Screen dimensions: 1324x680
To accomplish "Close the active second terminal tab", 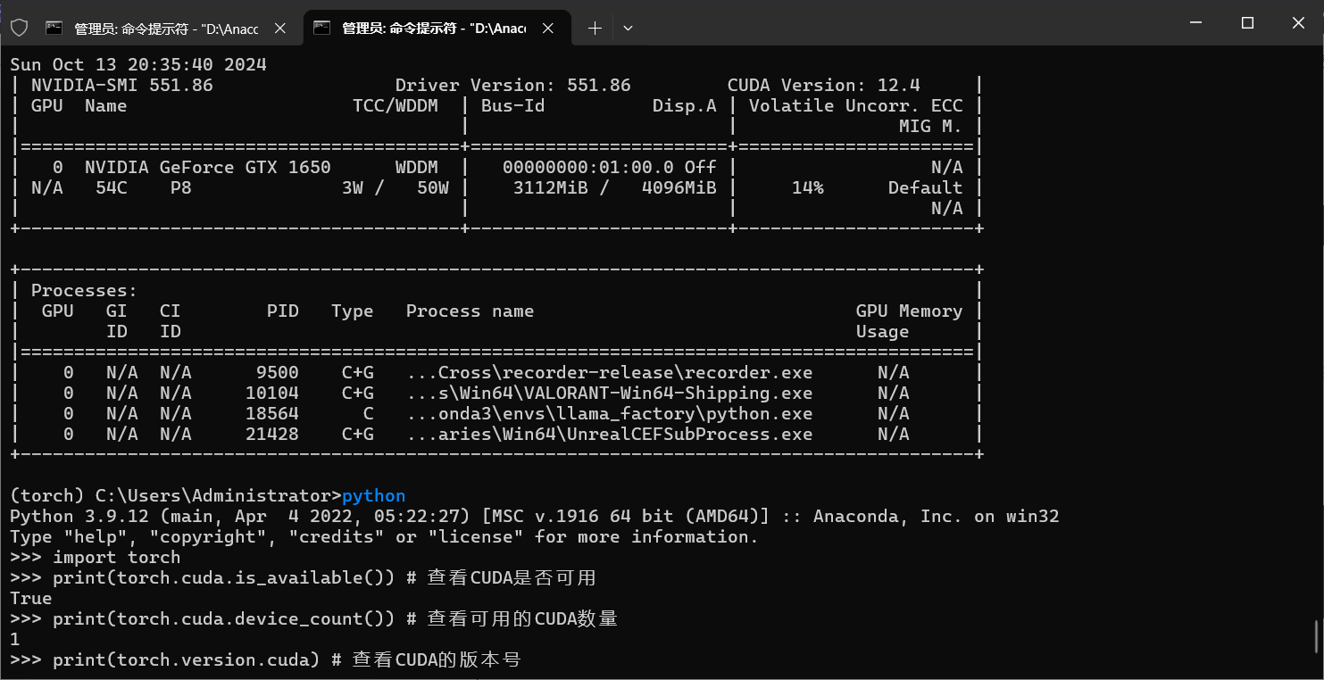I will tap(547, 29).
